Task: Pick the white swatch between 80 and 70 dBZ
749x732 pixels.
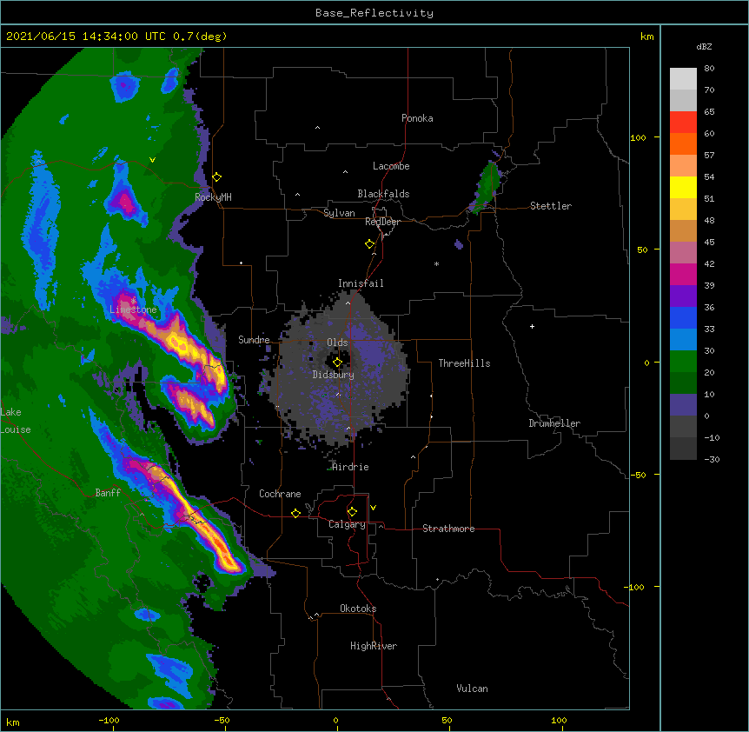Action: 683,79
